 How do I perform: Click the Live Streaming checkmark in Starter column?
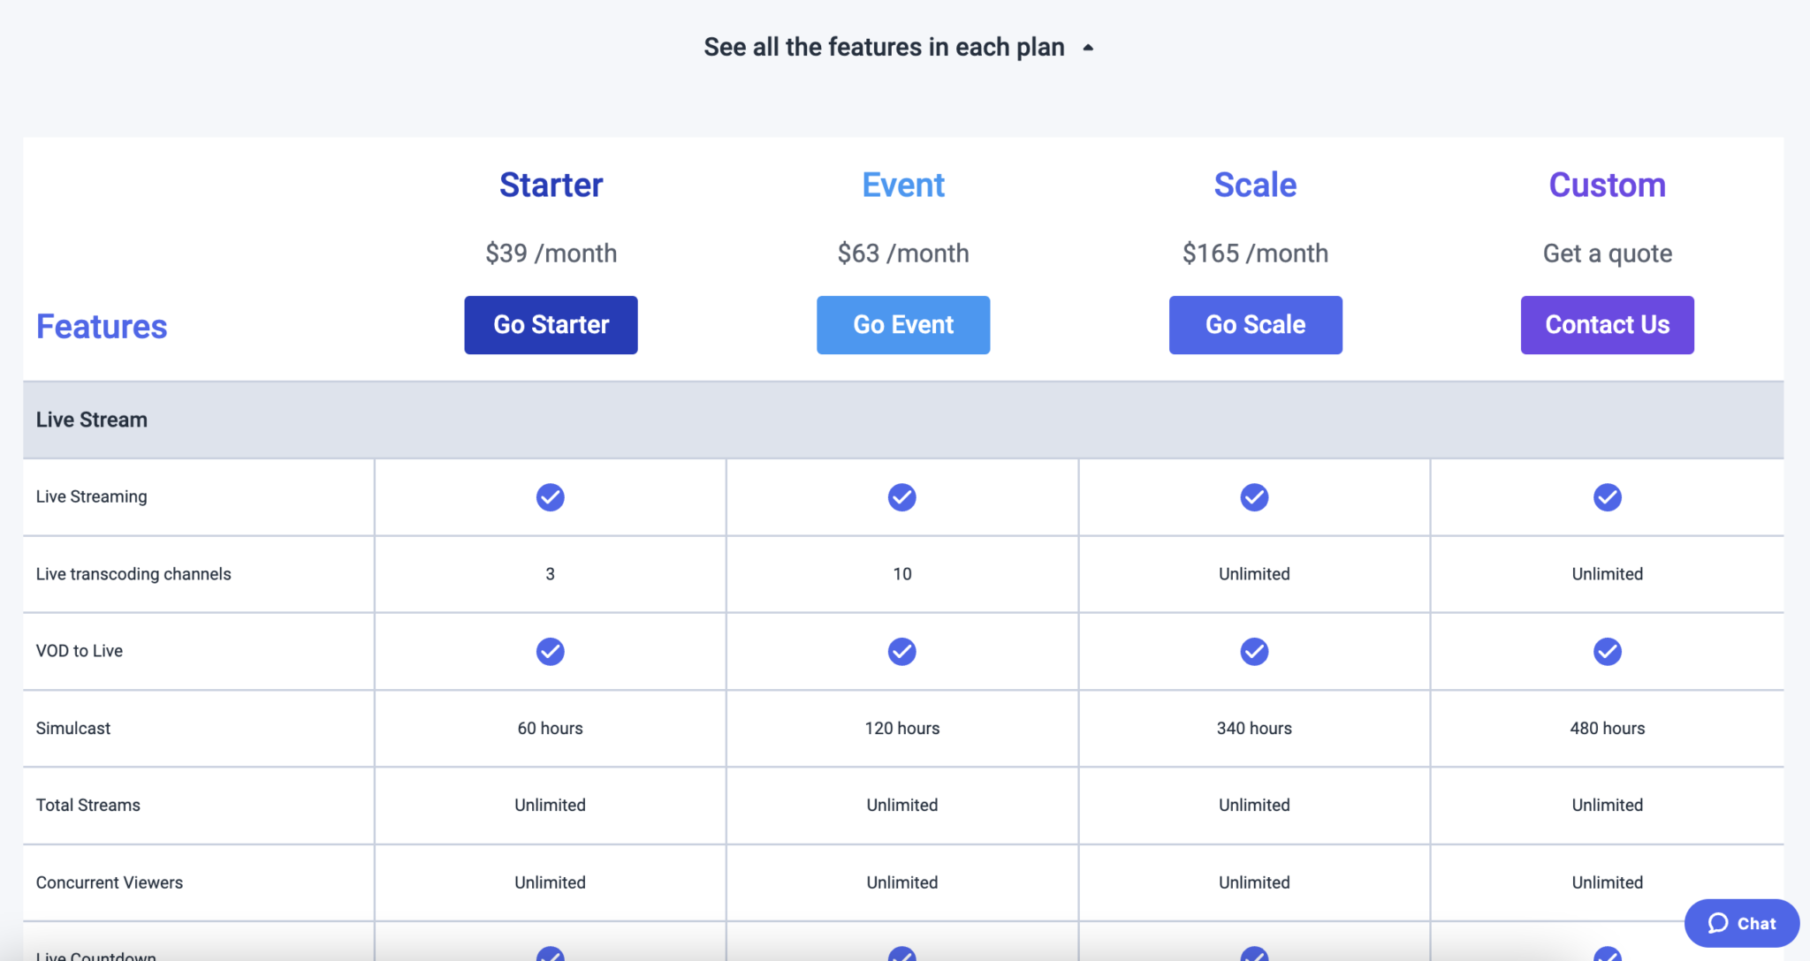coord(550,496)
